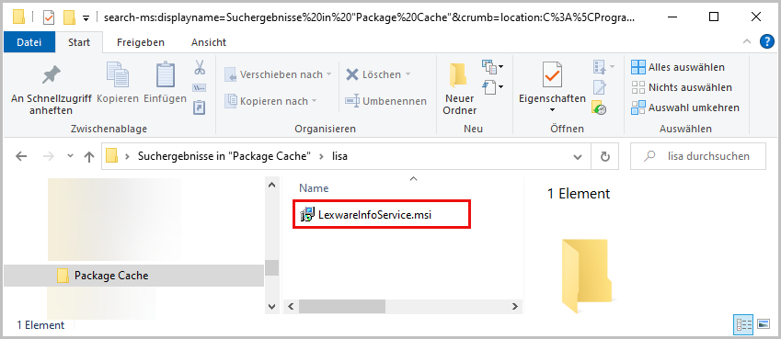Go up one folder level
The height and width of the screenshot is (339, 781).
point(89,157)
